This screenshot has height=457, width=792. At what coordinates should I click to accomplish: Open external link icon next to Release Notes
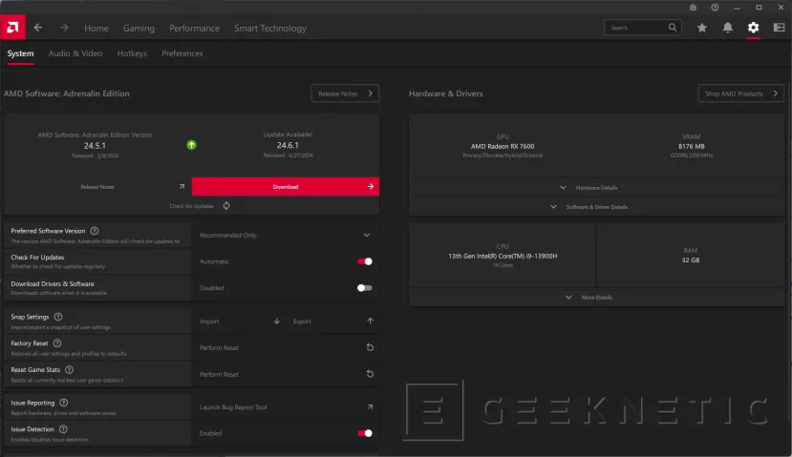182,187
